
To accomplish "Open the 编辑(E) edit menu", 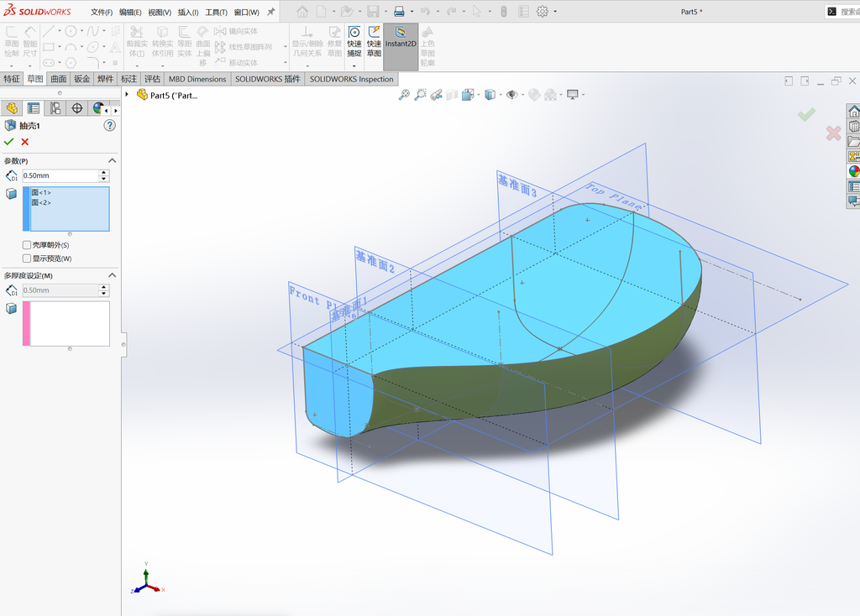I will [x=130, y=12].
